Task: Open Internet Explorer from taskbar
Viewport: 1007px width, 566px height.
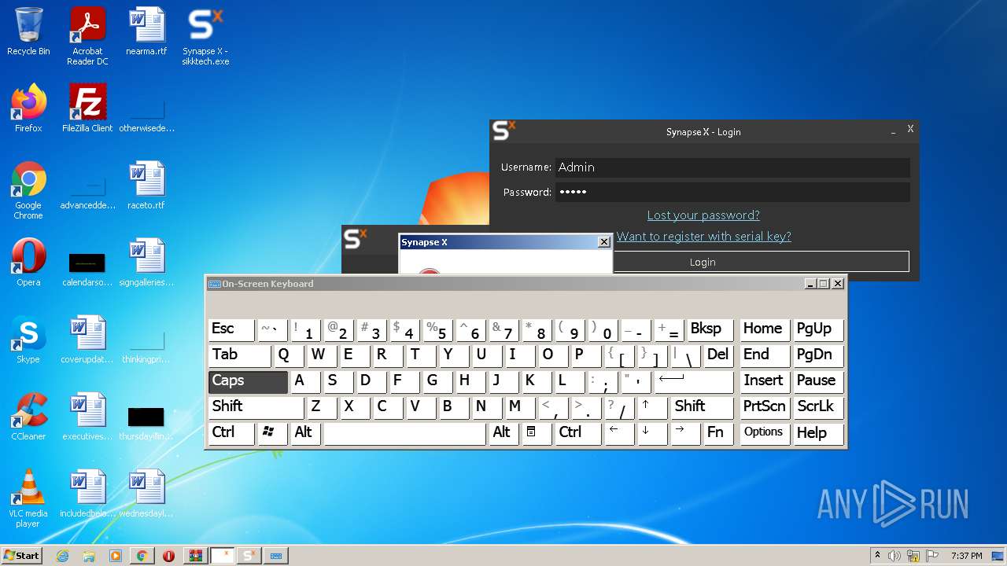Action: 63,556
